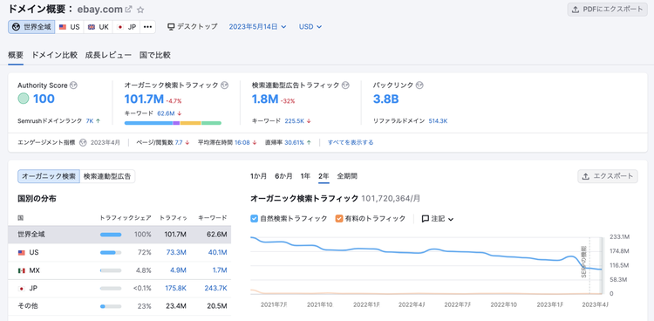
Task: Open ドメイン比較 tab
Action: [x=54, y=55]
